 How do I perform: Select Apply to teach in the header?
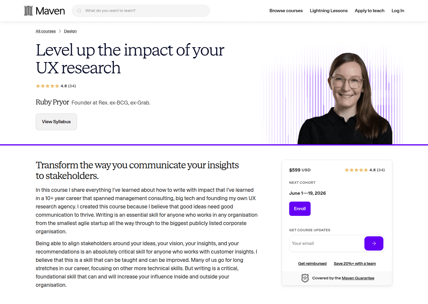pyautogui.click(x=369, y=11)
